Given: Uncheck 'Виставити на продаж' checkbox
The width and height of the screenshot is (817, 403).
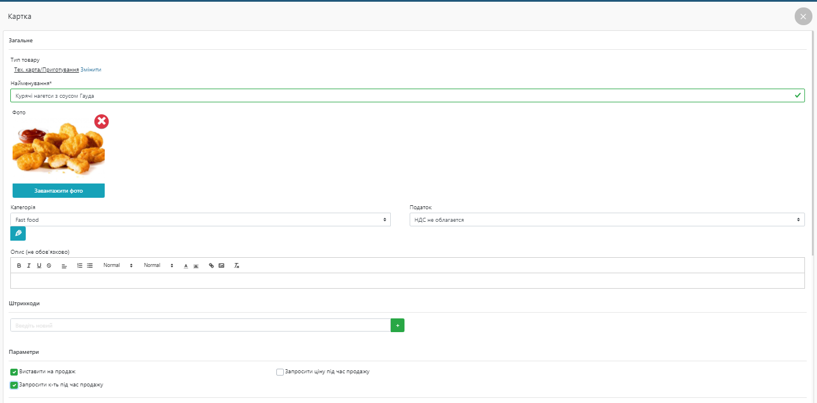Looking at the screenshot, I should click(14, 372).
